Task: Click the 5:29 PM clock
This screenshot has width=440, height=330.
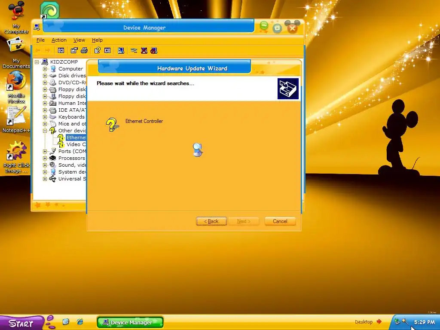Action: [x=424, y=322]
